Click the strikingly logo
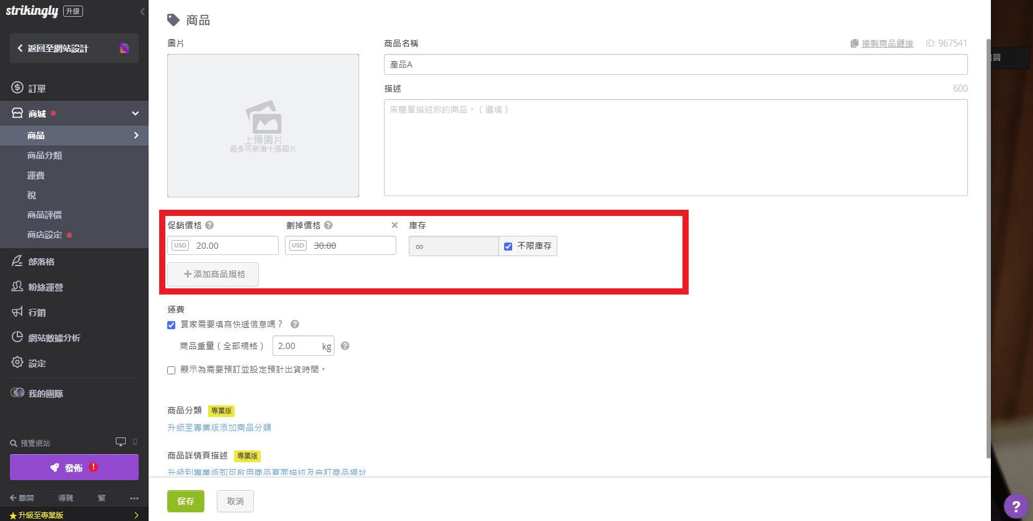1033x521 pixels. (x=32, y=11)
